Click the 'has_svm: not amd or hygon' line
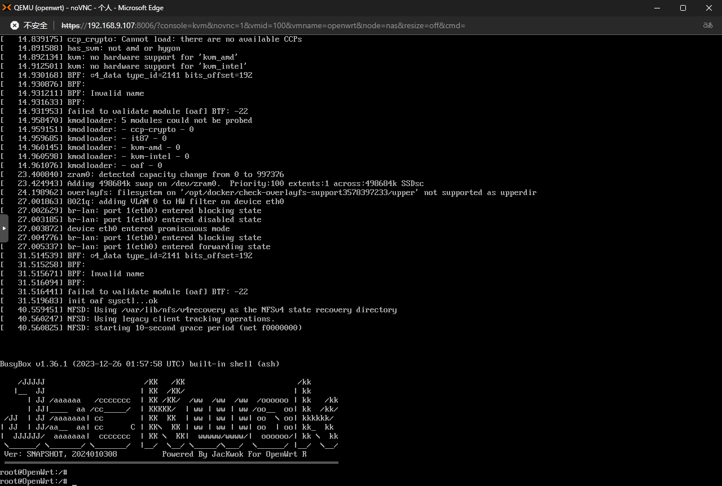Screen dimensions: 722x486 coord(90,48)
